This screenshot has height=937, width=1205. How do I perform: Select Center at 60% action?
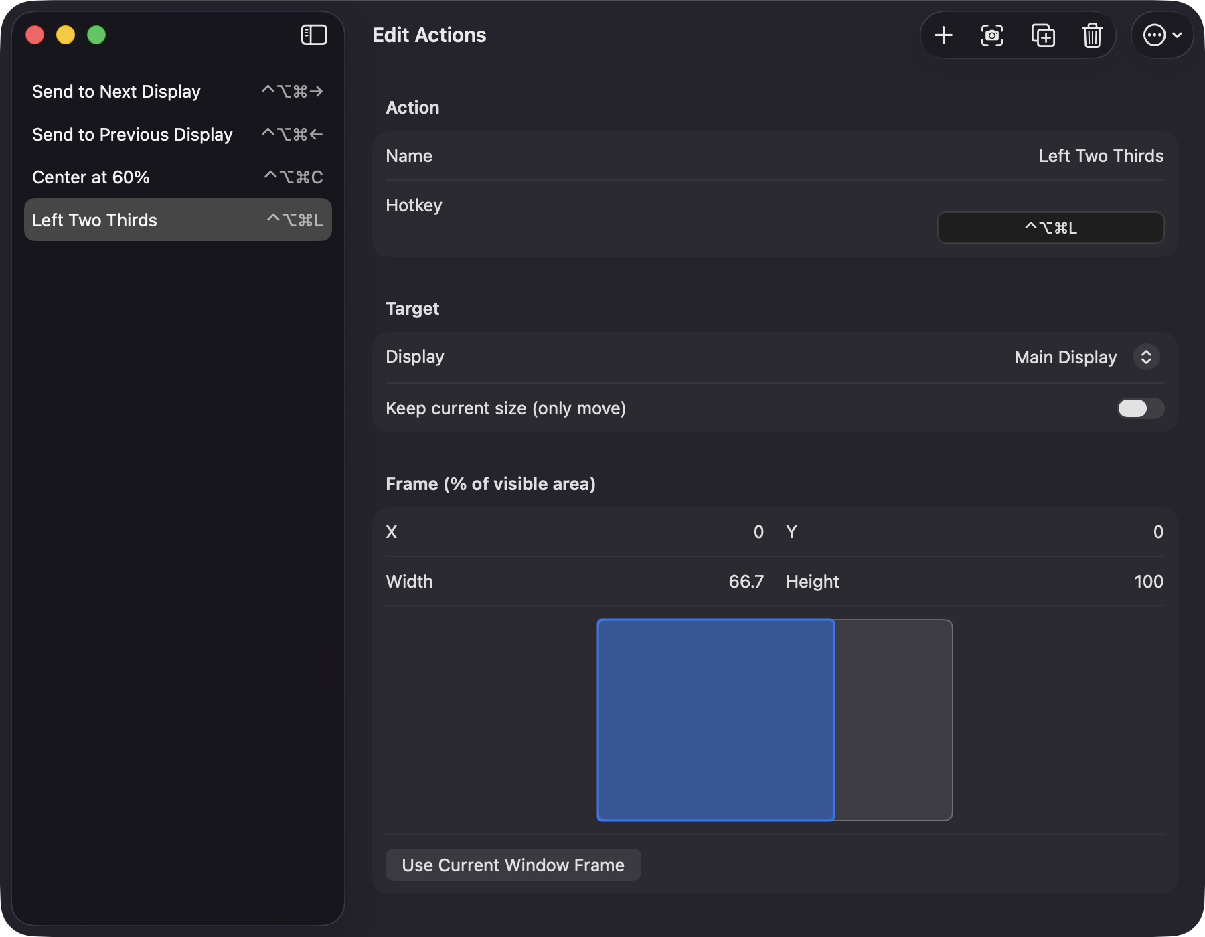click(178, 177)
